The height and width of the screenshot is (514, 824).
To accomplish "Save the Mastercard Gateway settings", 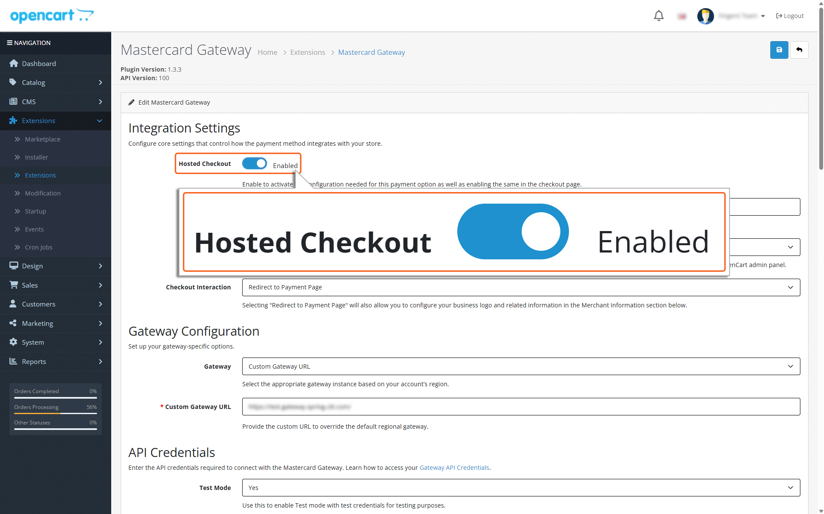I will pyautogui.click(x=779, y=50).
